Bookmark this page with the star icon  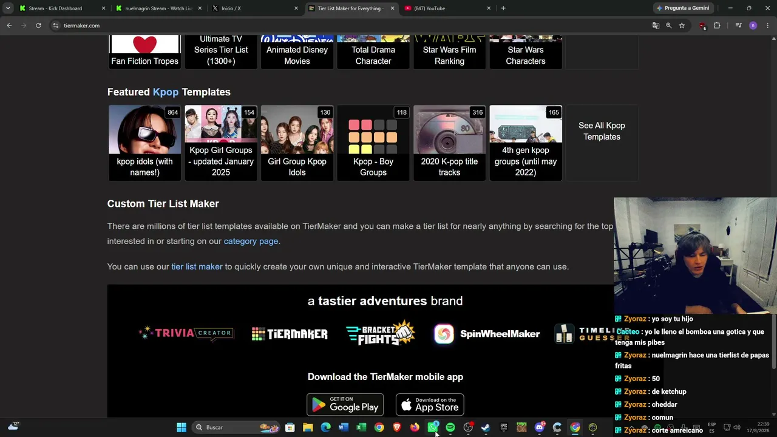(682, 25)
